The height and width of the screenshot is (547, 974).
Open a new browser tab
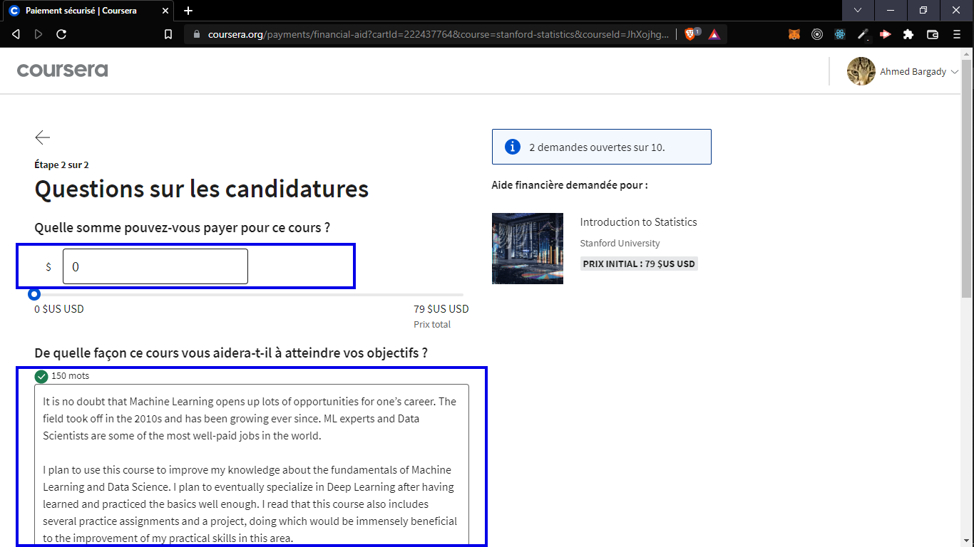click(x=188, y=11)
